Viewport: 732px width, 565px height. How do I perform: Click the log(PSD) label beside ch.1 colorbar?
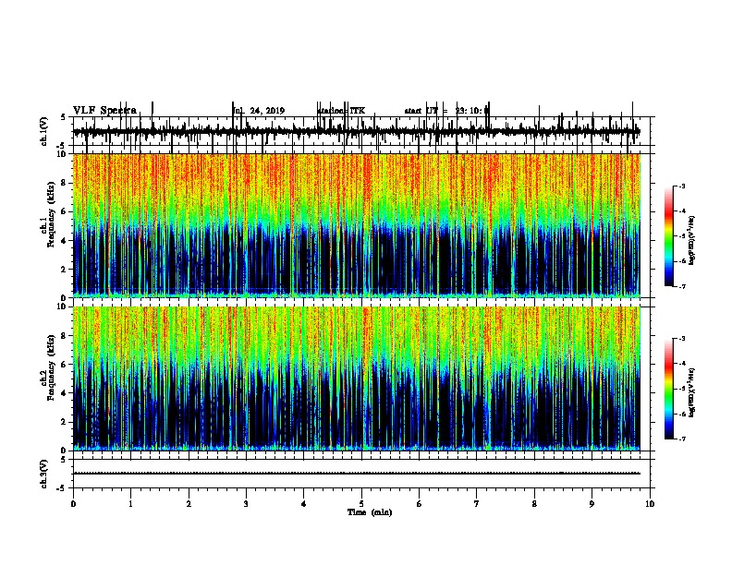(692, 240)
